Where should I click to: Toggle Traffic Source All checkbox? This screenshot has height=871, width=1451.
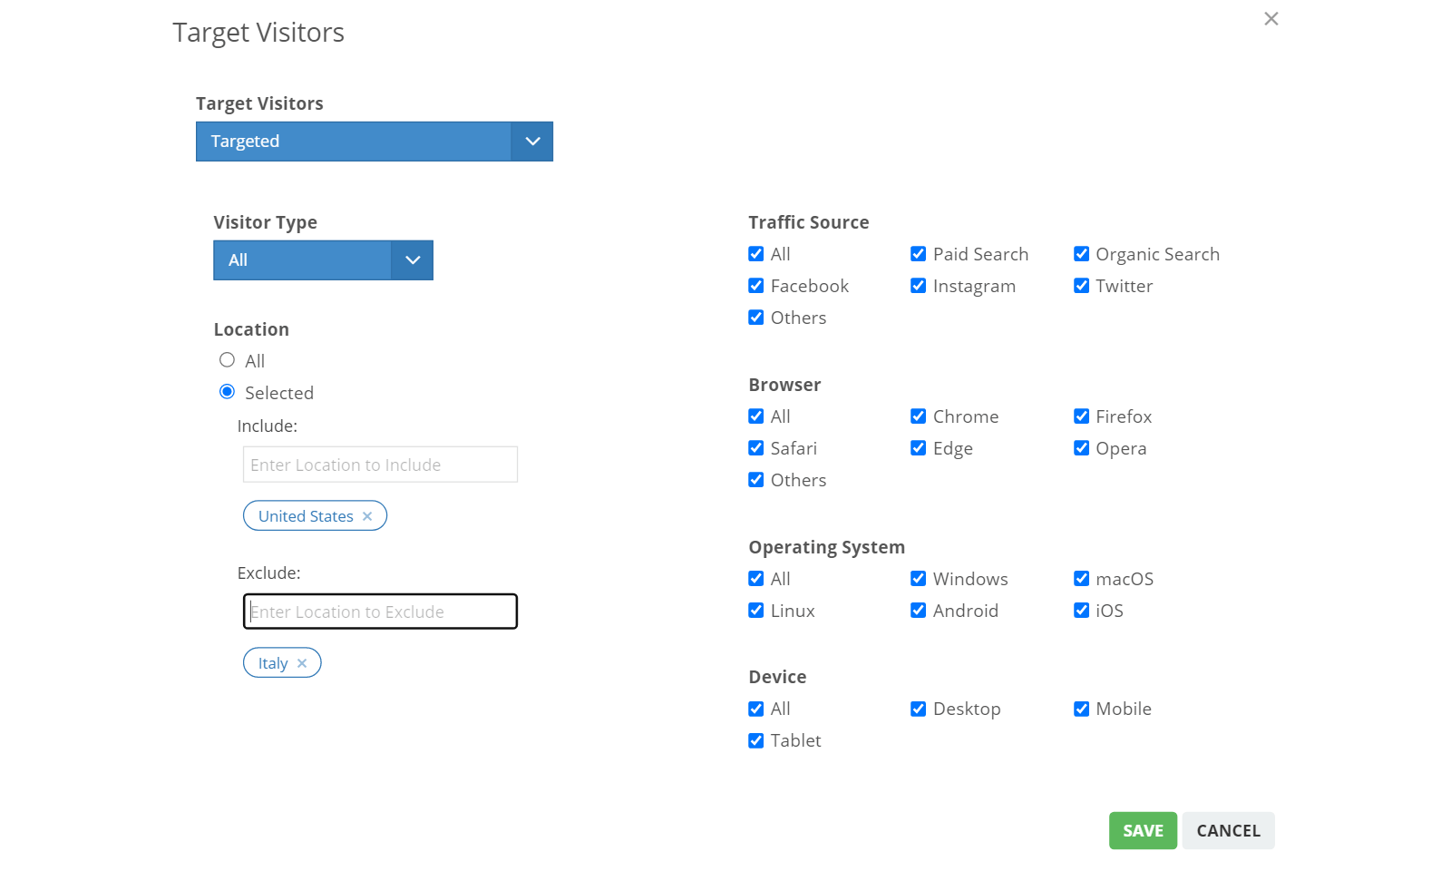click(755, 254)
